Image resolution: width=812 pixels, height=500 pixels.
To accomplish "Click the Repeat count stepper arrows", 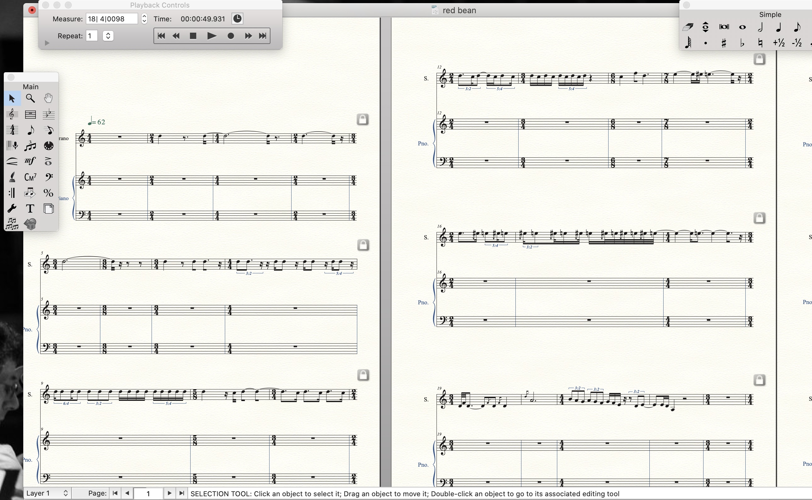I will click(x=108, y=36).
